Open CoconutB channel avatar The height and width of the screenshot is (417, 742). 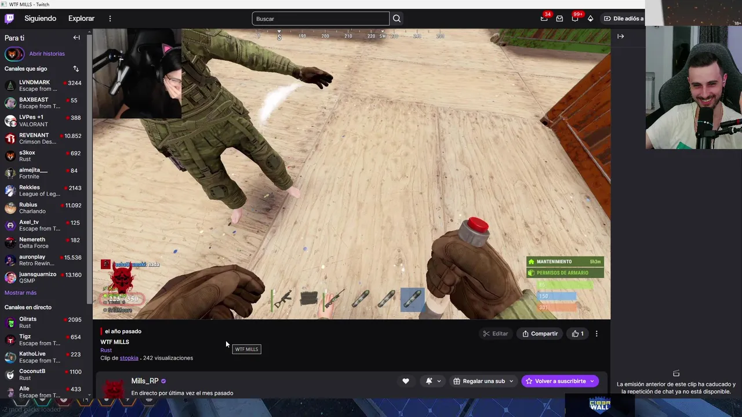10,375
